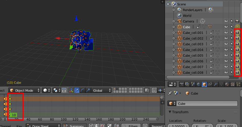Image resolution: width=242 pixels, height=127 pixels.
Task: Click the RenderLayers data icon in outliner
Action: [x=211, y=10]
